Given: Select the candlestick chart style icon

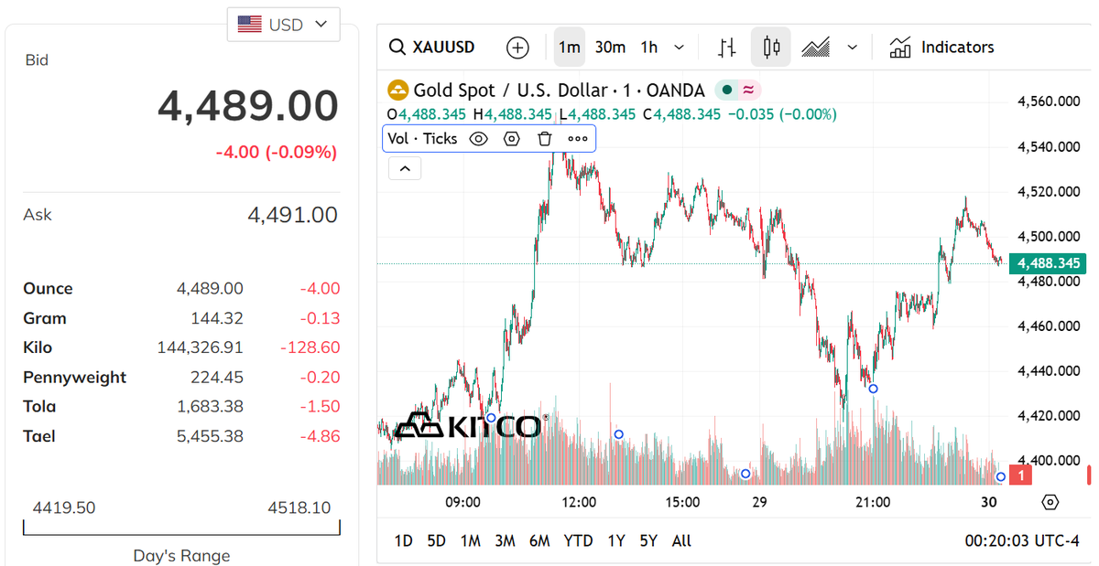Looking at the screenshot, I should [770, 48].
